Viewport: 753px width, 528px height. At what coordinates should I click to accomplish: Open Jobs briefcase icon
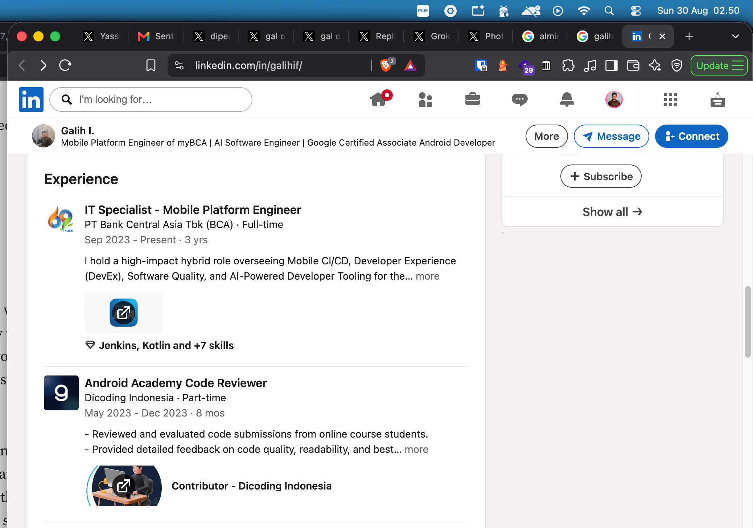click(472, 99)
